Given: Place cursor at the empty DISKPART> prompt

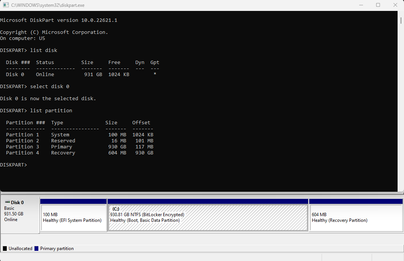Looking at the screenshot, I should [x=30, y=165].
